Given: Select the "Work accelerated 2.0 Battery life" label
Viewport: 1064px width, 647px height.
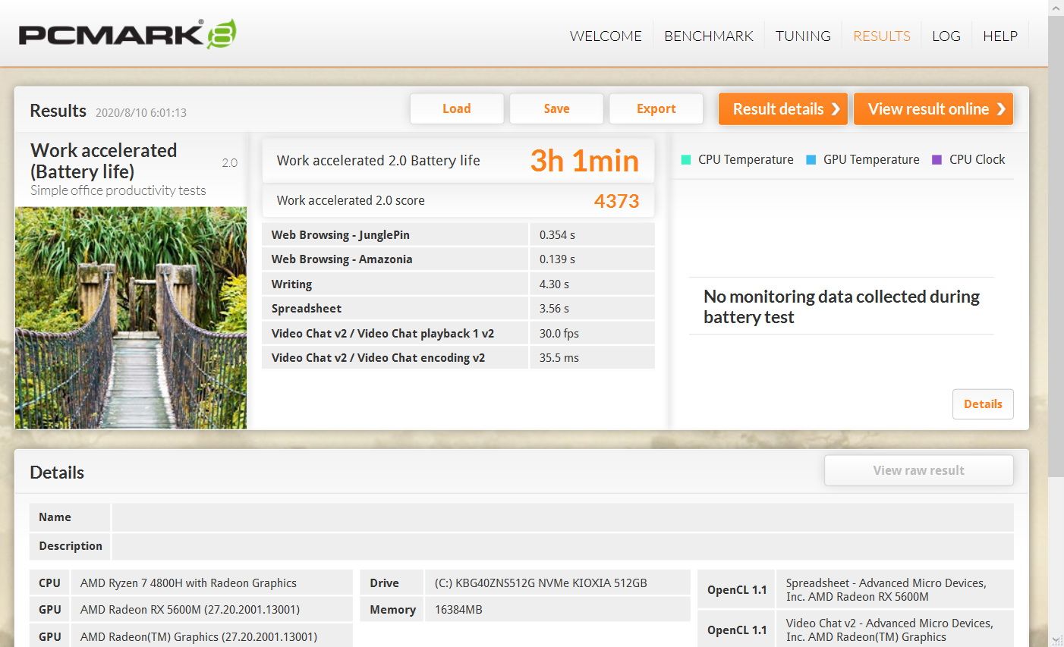Looking at the screenshot, I should 378,161.
